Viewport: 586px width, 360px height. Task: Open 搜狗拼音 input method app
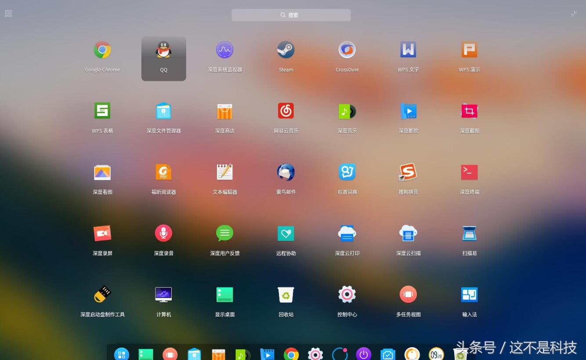click(x=408, y=172)
